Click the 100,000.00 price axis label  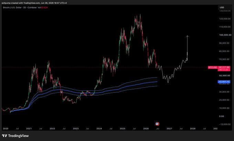(x=225, y=35)
